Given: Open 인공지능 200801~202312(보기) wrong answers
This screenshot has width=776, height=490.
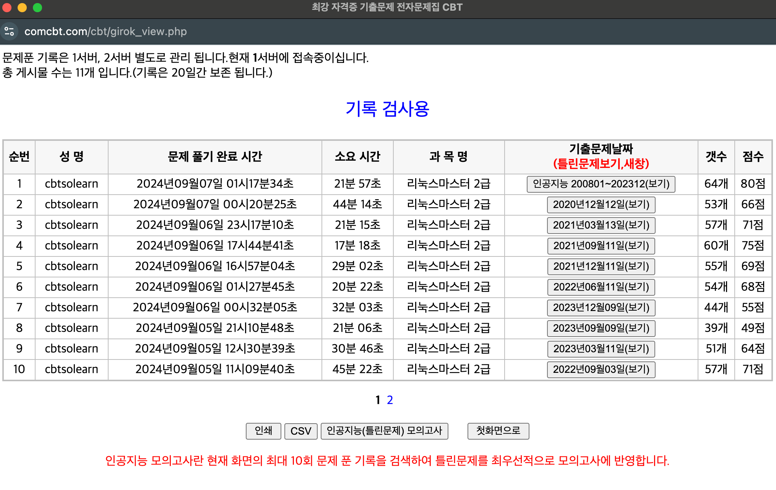Looking at the screenshot, I should pos(601,184).
